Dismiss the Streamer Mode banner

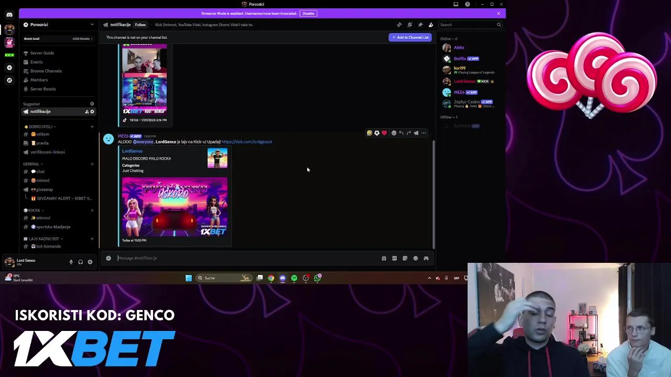(x=499, y=13)
